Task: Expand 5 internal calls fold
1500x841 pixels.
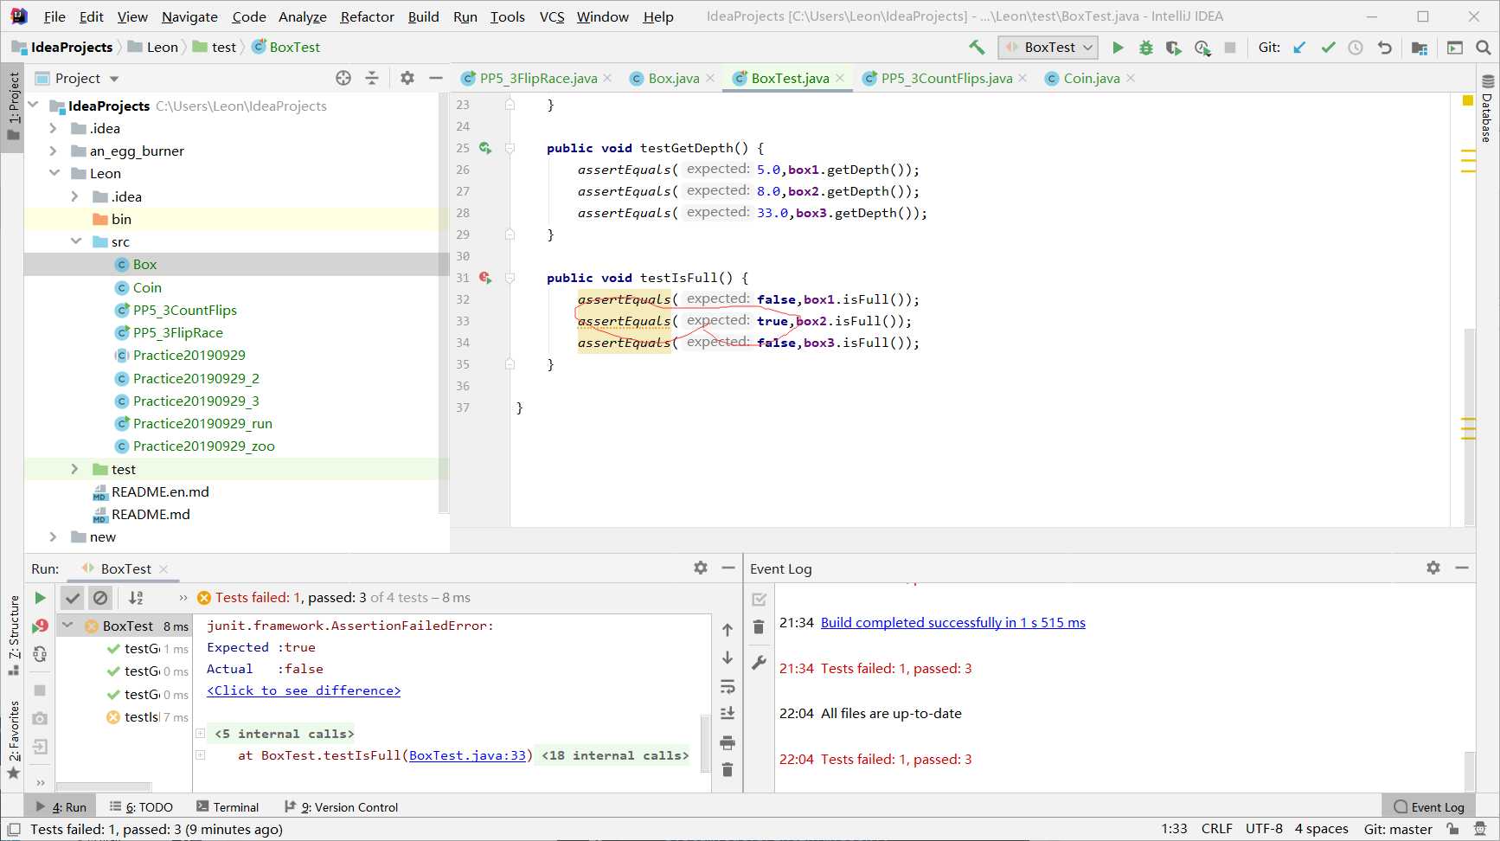Action: pyautogui.click(x=200, y=734)
